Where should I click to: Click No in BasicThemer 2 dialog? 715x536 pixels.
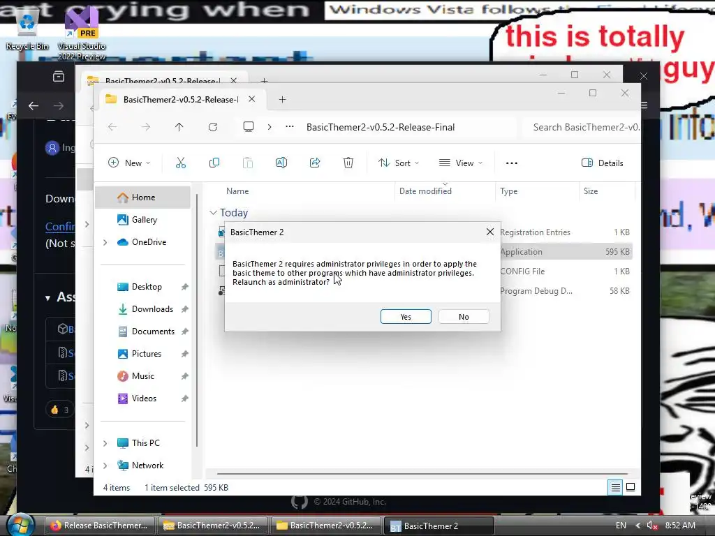point(464,317)
